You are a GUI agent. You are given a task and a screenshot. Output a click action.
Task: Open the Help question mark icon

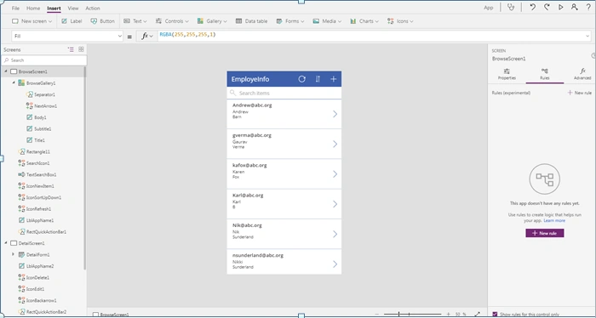588,7
